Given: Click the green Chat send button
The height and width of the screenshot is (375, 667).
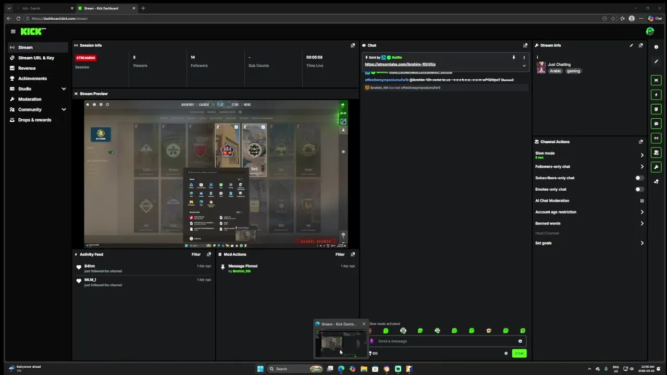Looking at the screenshot, I should coord(519,353).
